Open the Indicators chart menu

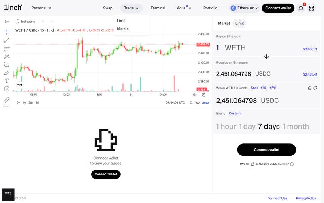point(26,22)
